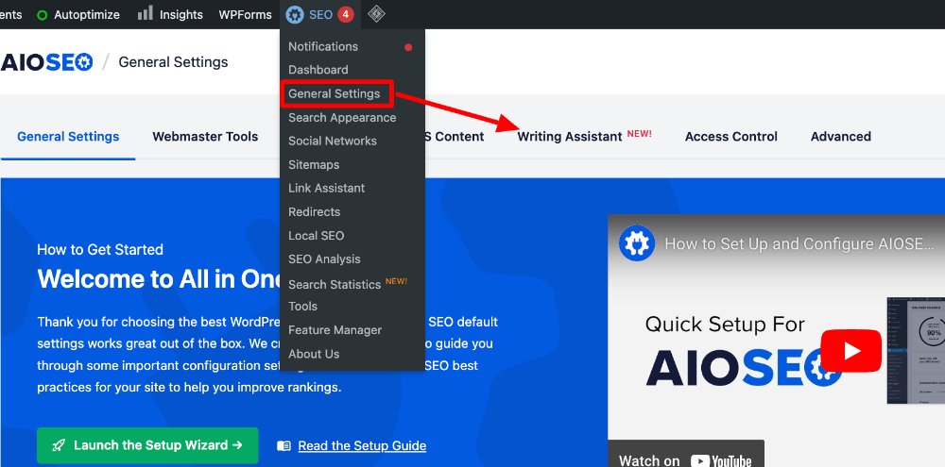
Task: Click the How to Get Started text
Action: point(100,249)
